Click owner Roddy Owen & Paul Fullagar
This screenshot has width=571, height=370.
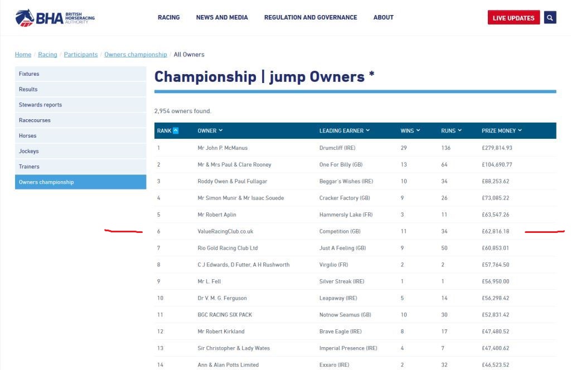coord(233,181)
